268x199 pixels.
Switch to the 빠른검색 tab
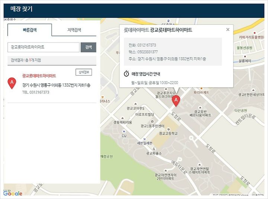click(29, 30)
